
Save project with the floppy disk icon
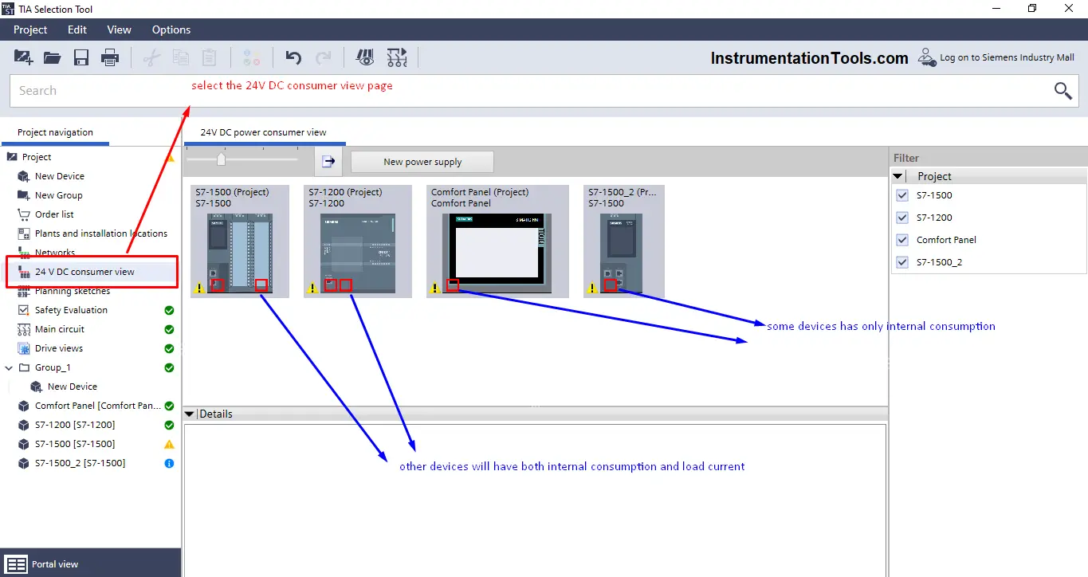(x=81, y=57)
